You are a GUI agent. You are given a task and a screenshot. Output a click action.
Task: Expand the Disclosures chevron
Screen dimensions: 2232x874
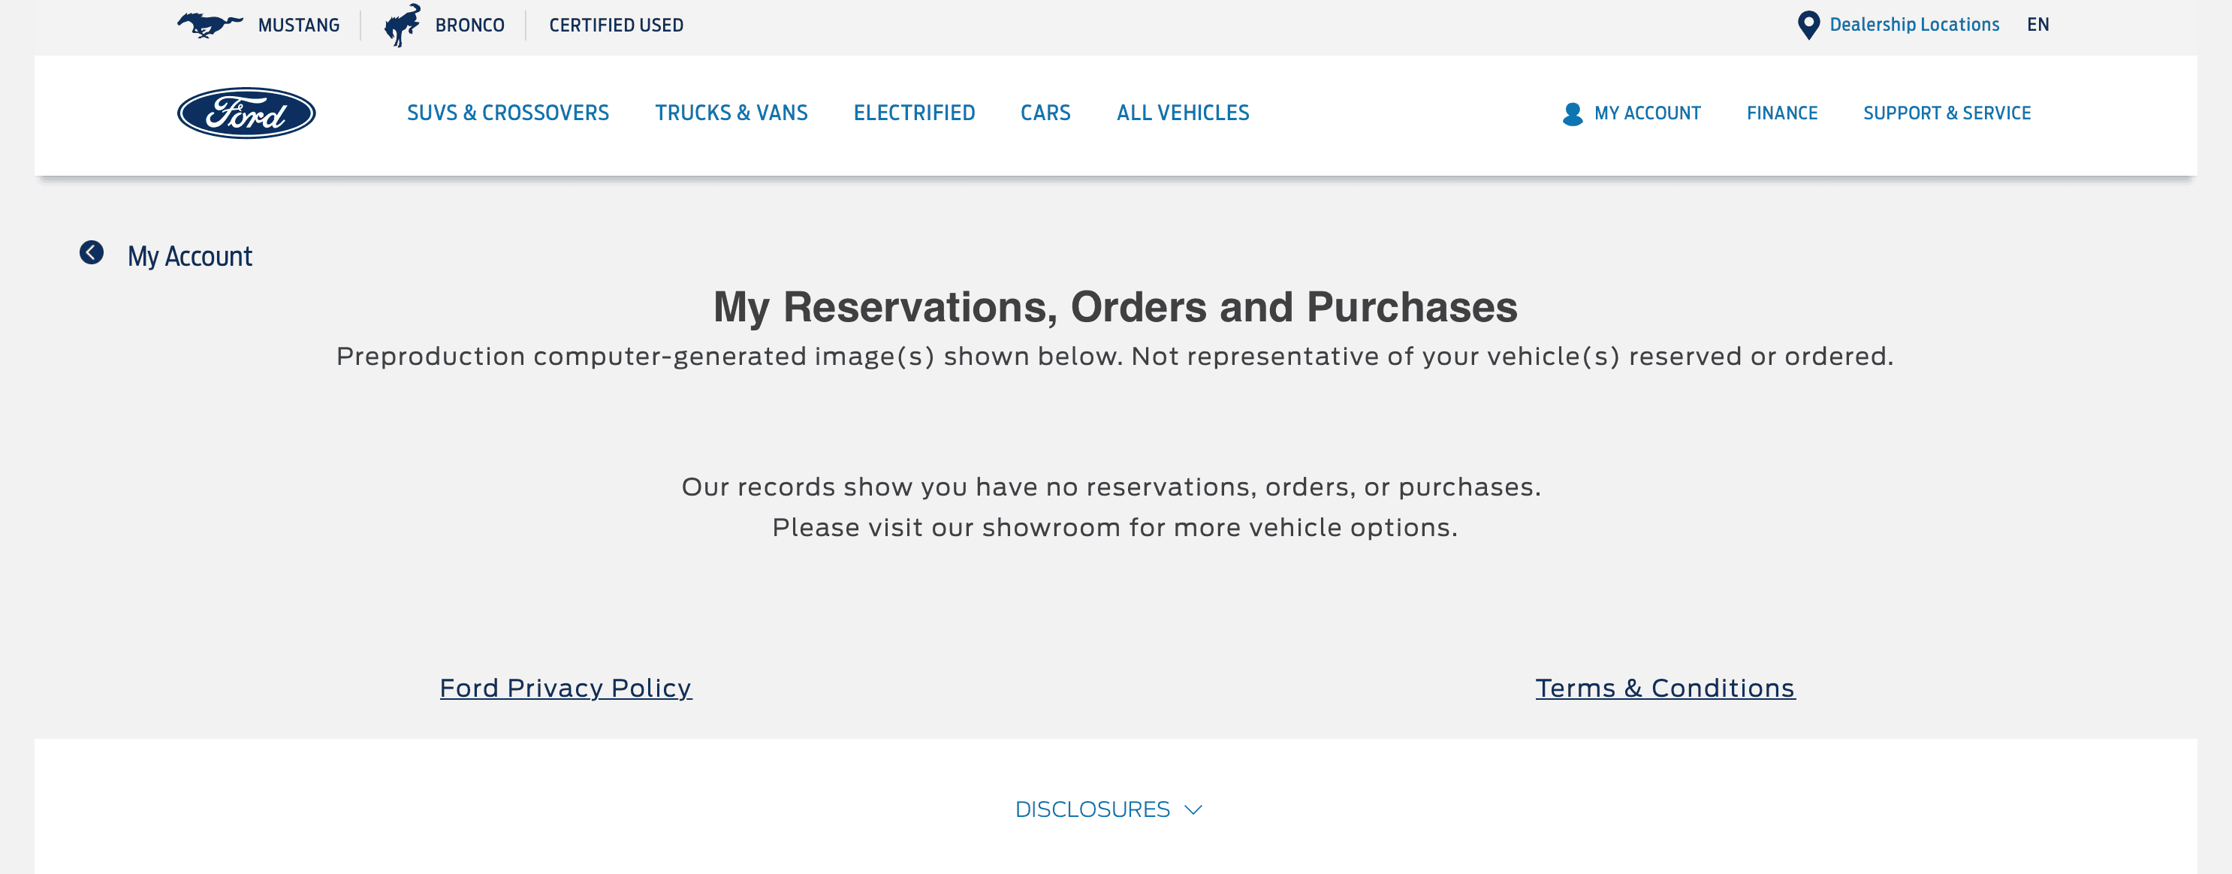(x=1193, y=809)
